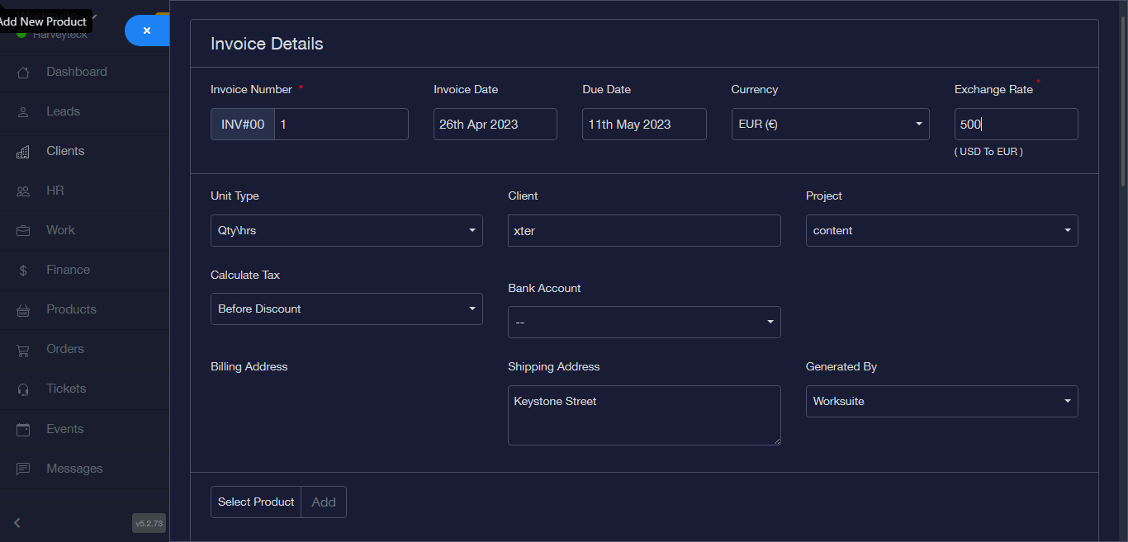Viewport: 1128px width, 542px height.
Task: Click the Finance dollar icon
Action: pos(23,270)
